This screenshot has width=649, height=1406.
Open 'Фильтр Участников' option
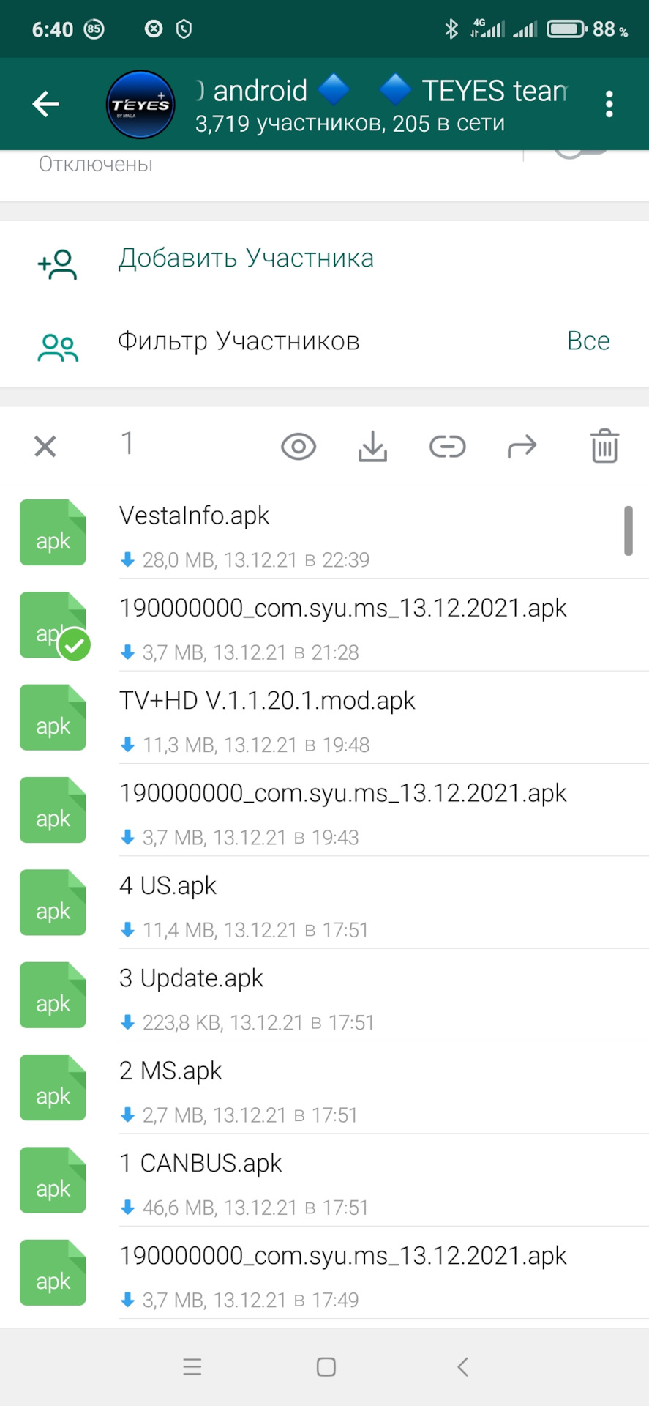pyautogui.click(x=239, y=341)
